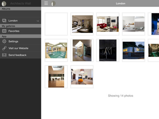Open the night exterior house photo
The width and height of the screenshot is (159, 119).
133,50
